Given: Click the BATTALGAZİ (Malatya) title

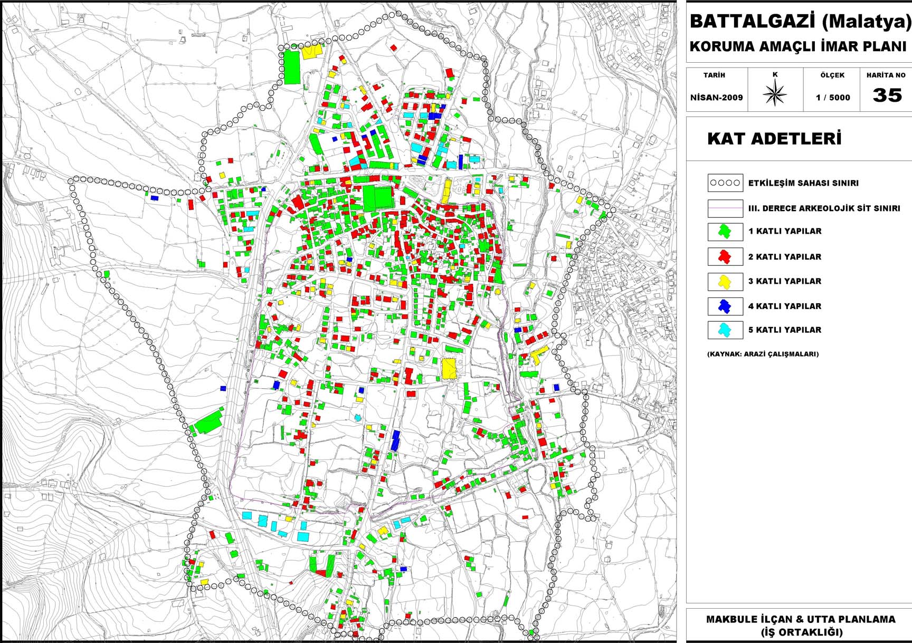Looking at the screenshot, I should pyautogui.click(x=800, y=22).
